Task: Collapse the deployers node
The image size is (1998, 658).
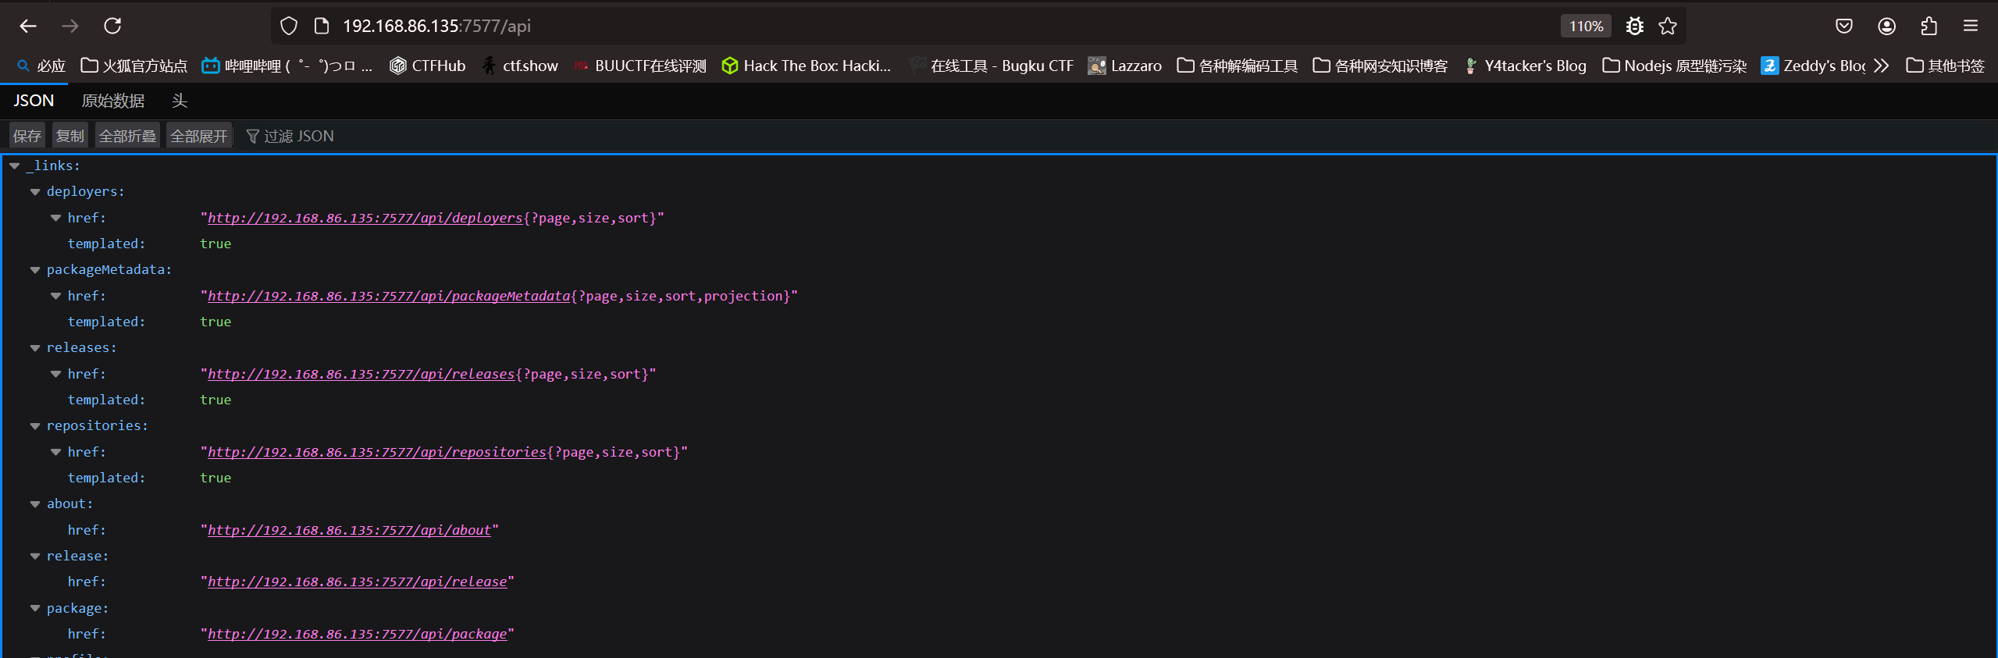Action: [35, 192]
